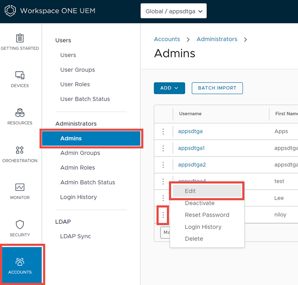Image resolution: width=298 pixels, height=285 pixels.
Task: Select Reset Password in the context menu
Action: [x=207, y=215]
